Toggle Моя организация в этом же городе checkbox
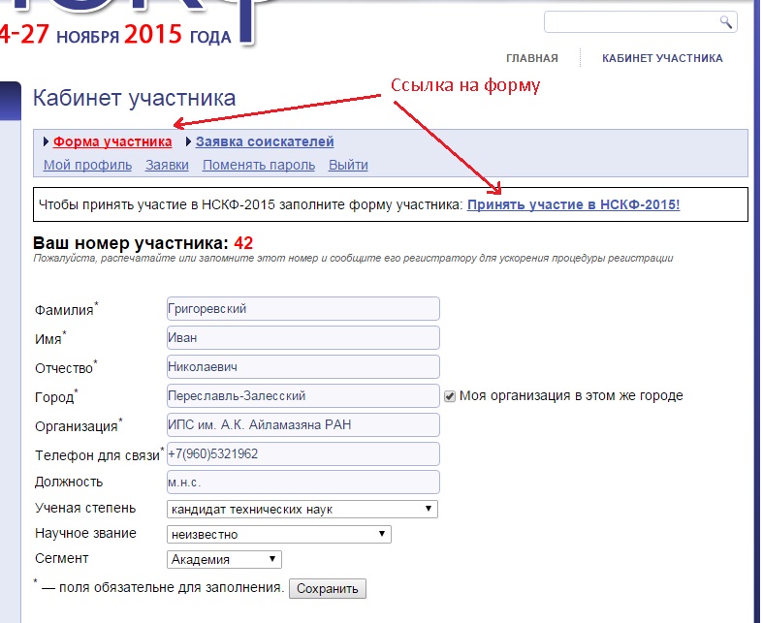The height and width of the screenshot is (623, 763). (x=450, y=395)
